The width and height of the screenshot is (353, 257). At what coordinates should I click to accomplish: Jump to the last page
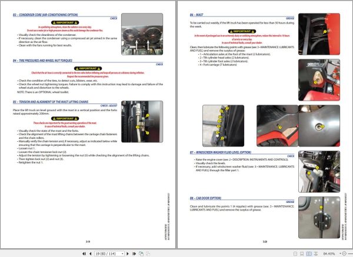point(134,253)
